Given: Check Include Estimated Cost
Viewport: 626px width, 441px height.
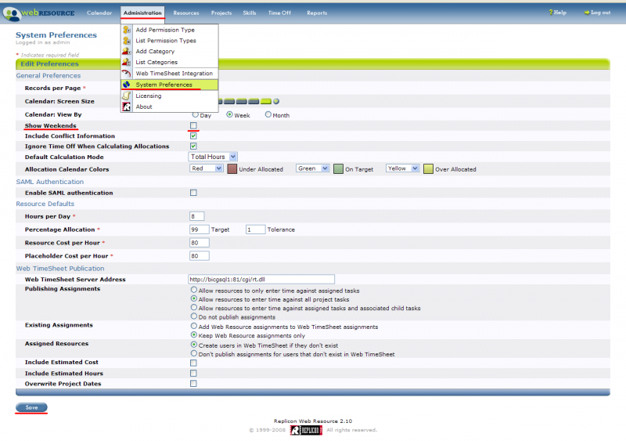Looking at the screenshot, I should (193, 363).
